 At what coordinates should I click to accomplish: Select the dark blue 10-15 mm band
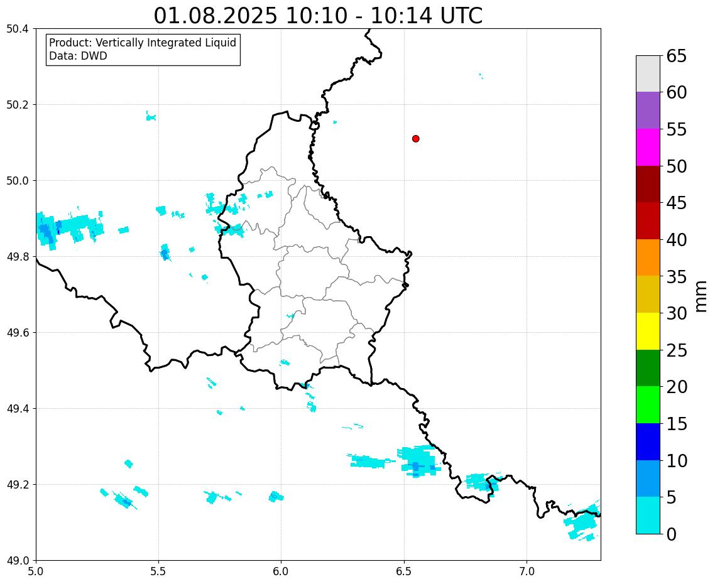(648, 441)
